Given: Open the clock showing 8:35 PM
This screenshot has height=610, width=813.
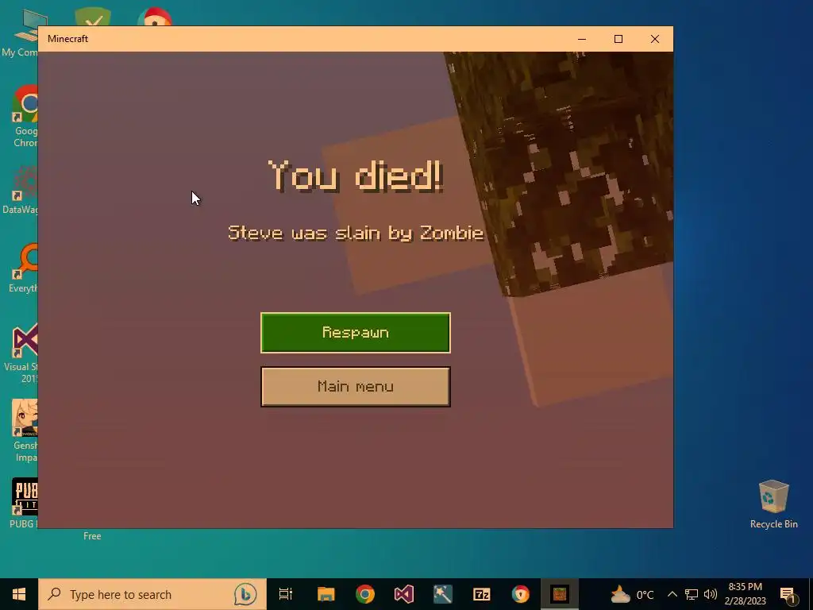Looking at the screenshot, I should coord(745,594).
